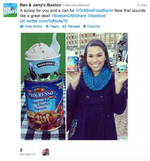This screenshot has height=161, width=150.
Task: Open the @Gr8BosFoodBank mention
Action: 94,10
